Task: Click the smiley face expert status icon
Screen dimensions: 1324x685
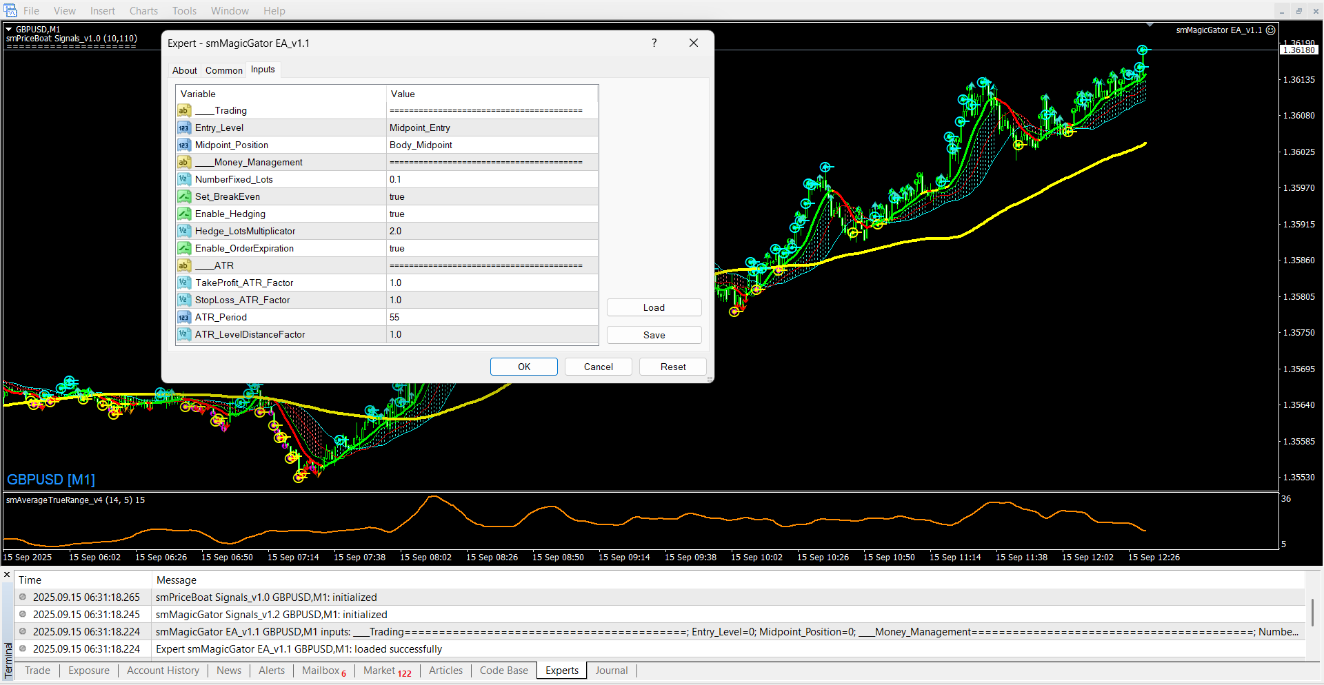Action: 1271,30
